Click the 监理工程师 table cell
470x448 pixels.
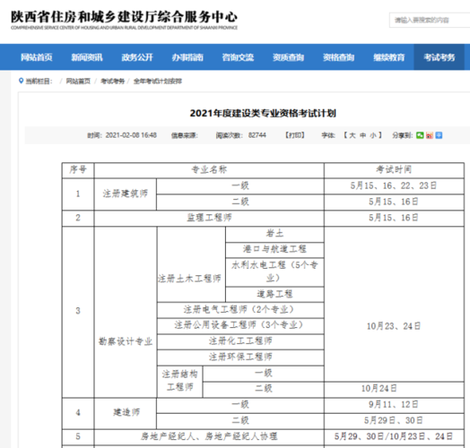coord(209,218)
